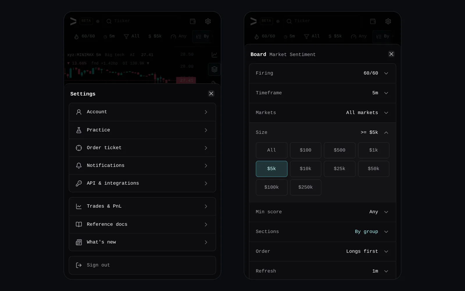Open Reference docs row
This screenshot has height=291, width=465.
click(142, 224)
